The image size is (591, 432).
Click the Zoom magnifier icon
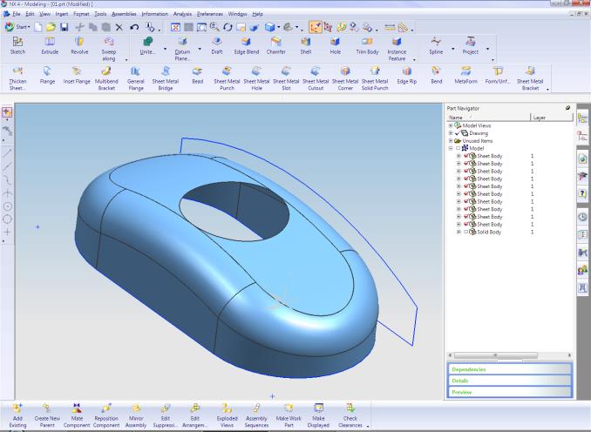(214, 27)
